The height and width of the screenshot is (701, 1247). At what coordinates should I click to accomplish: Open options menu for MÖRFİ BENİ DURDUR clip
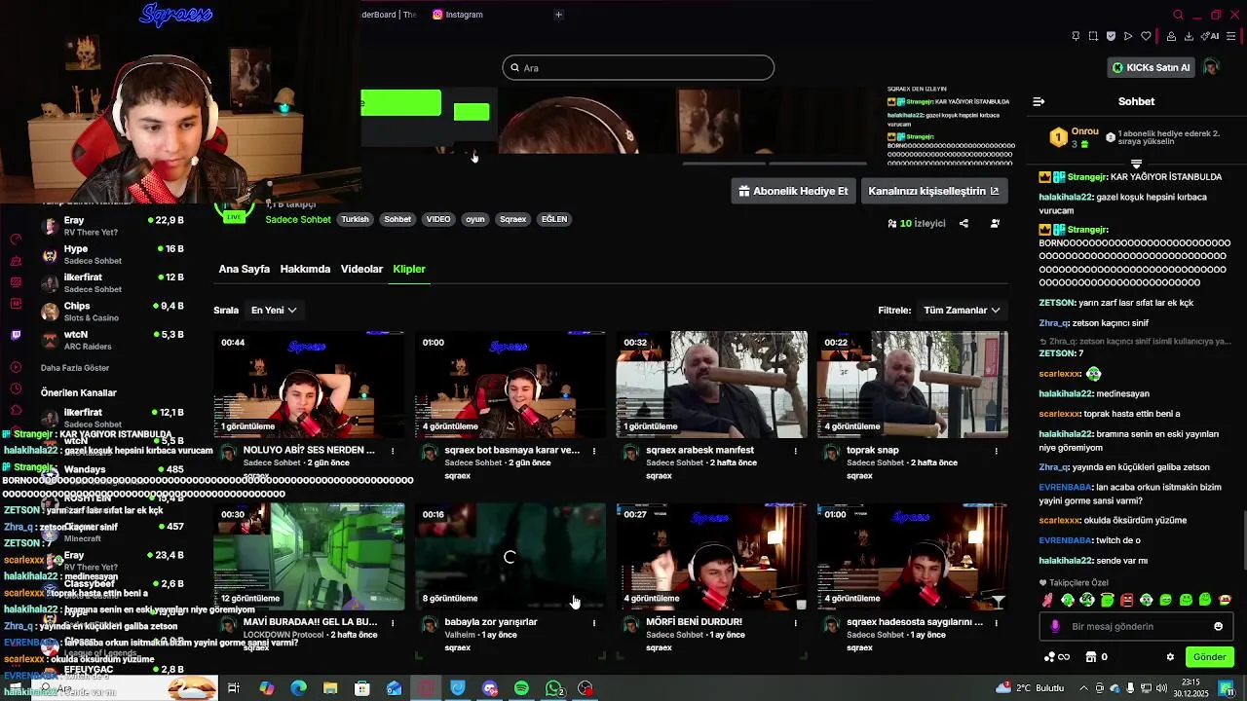click(795, 622)
